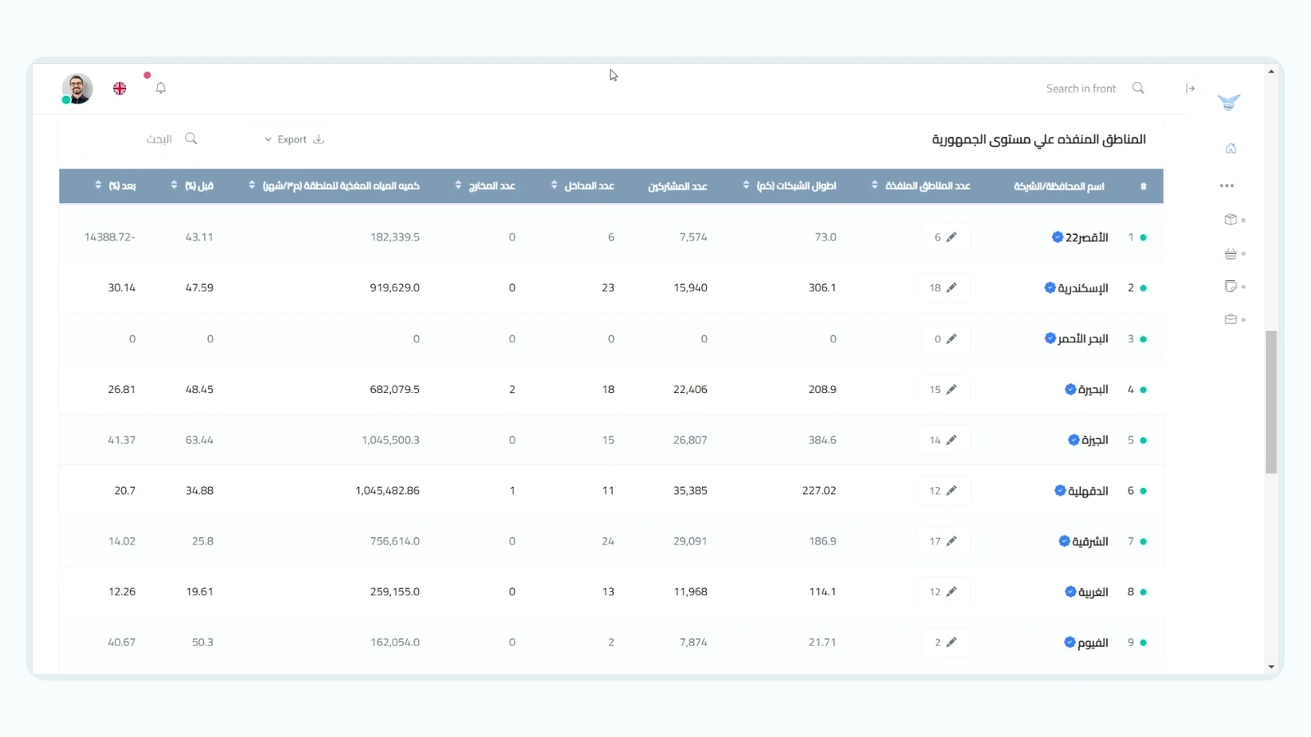Image resolution: width=1311 pixels, height=737 pixels.
Task: Click the عدد المشتركين column header
Action: [678, 187]
